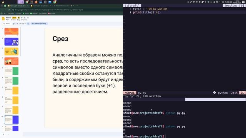Click code line title = 'Hello world!'
The height and width of the screenshot is (138, 246).
pos(151,9)
